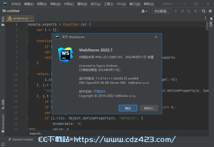
Task: Open the VCS(S) menu
Action: coord(121,4)
